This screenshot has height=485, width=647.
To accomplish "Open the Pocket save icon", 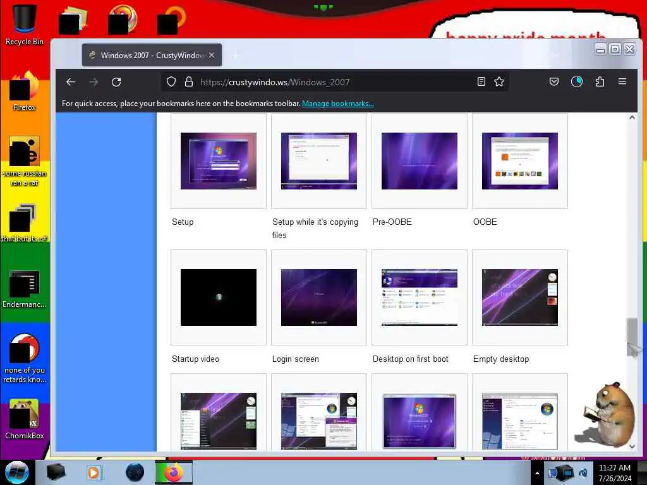I will (554, 81).
